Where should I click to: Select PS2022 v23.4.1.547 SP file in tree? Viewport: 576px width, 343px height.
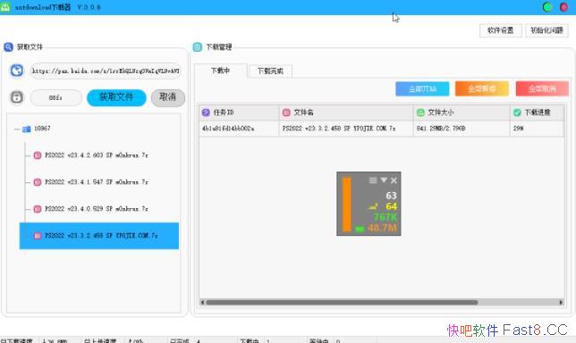tap(97, 182)
